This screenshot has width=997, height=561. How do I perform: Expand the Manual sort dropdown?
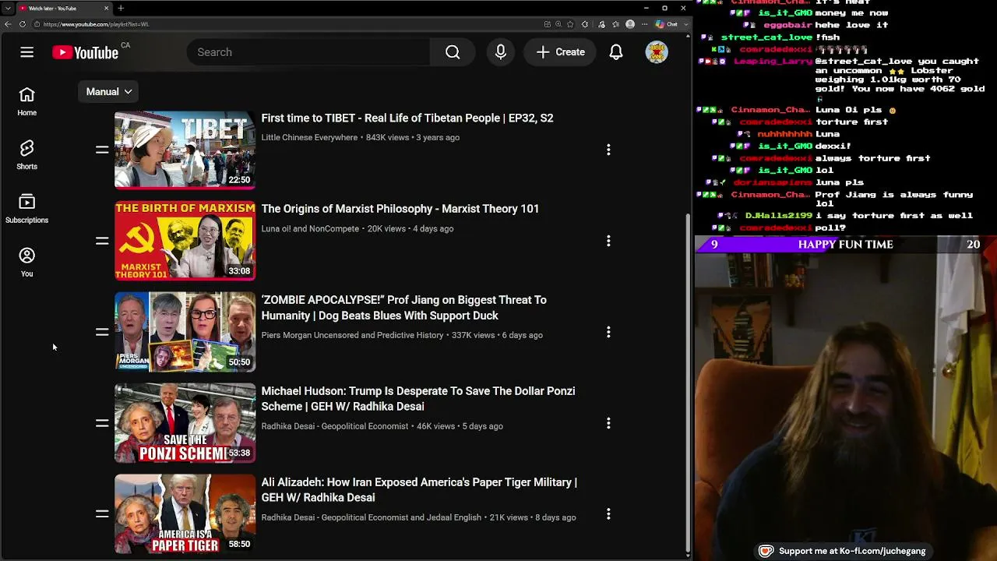pos(108,92)
